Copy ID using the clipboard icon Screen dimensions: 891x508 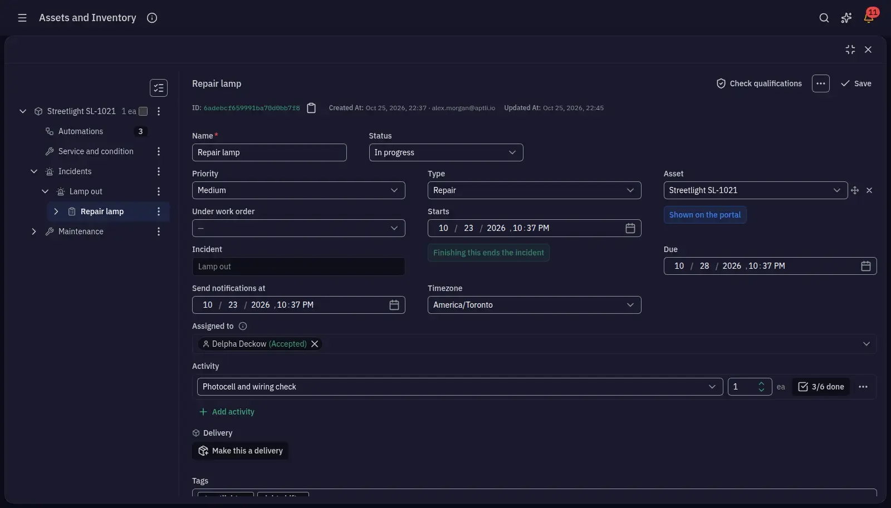pyautogui.click(x=311, y=108)
